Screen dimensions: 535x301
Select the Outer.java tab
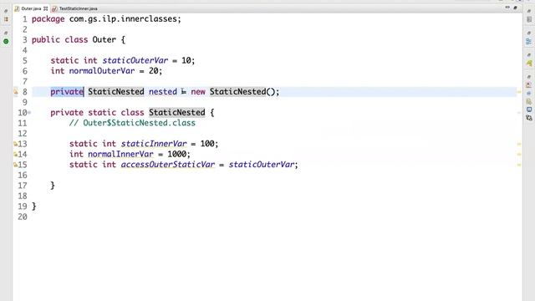(x=31, y=8)
